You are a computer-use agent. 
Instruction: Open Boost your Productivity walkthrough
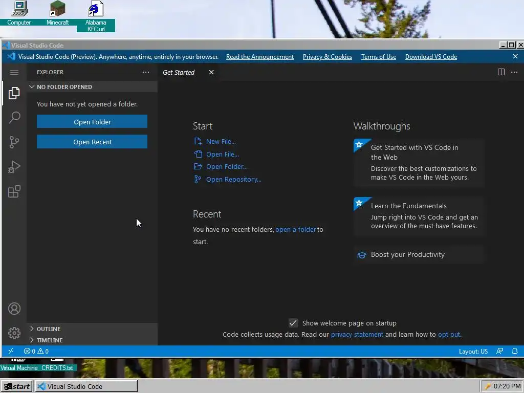419,255
